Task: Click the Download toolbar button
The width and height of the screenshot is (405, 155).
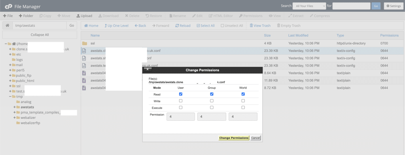Action: pyautogui.click(x=108, y=16)
